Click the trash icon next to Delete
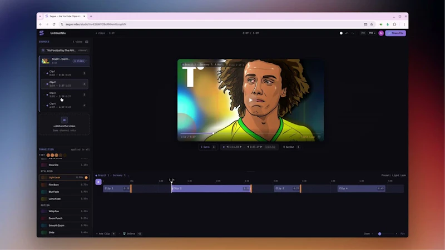Viewport: 445px width, 250px height. (x=124, y=234)
